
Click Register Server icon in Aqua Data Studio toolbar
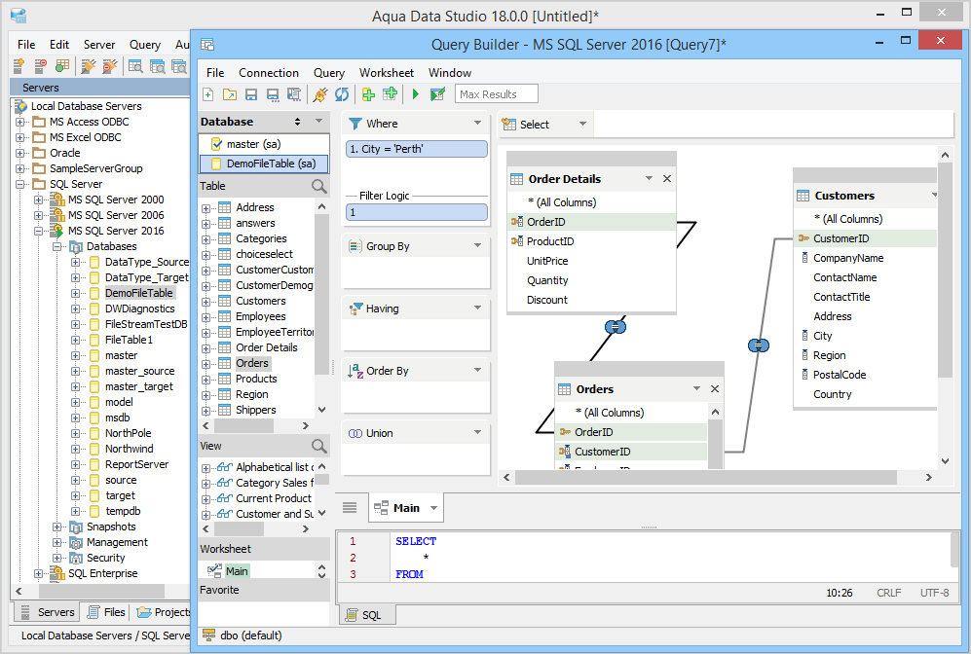(x=19, y=65)
